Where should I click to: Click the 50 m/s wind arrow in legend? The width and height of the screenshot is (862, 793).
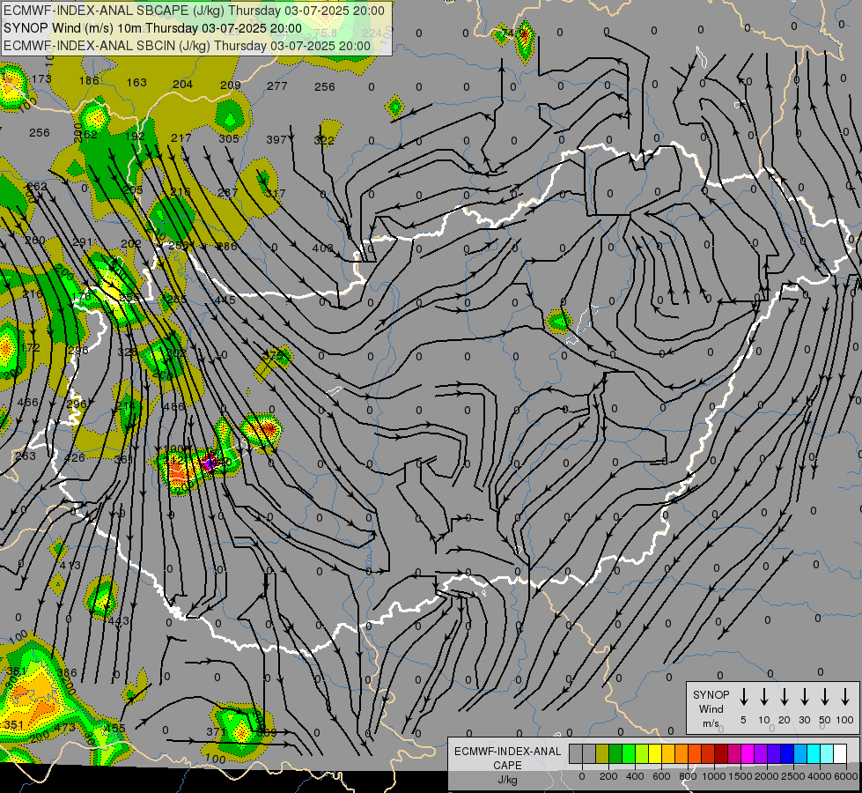point(825,697)
